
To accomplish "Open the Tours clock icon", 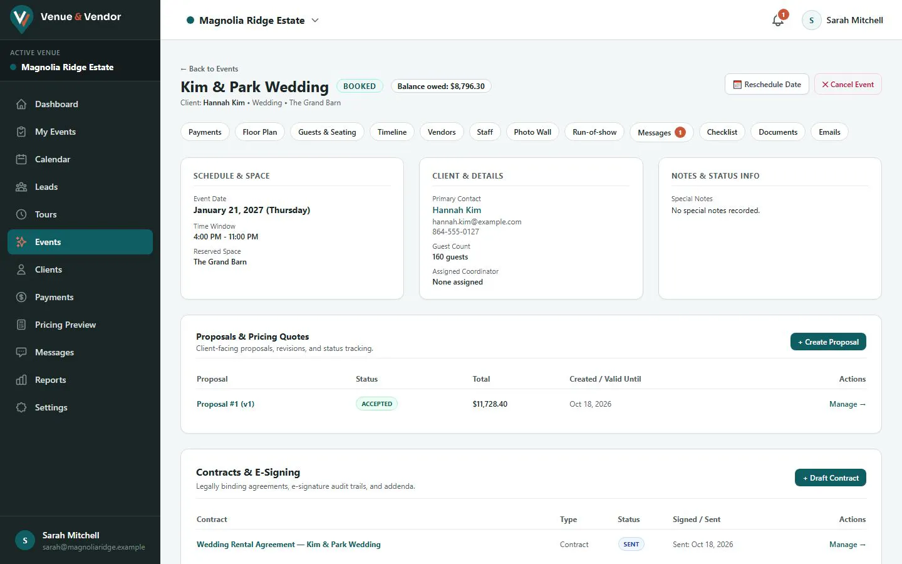I will 21,214.
